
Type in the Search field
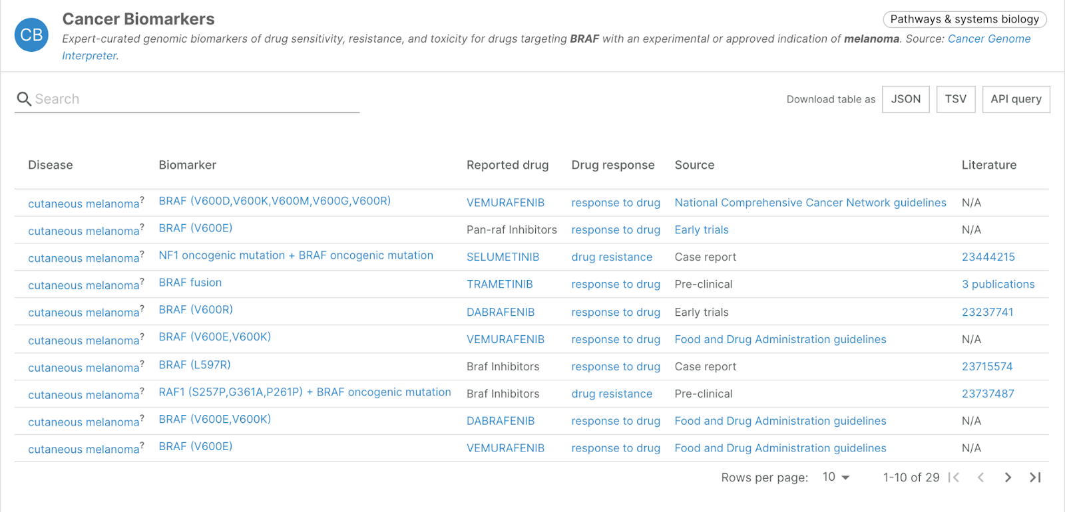(x=193, y=99)
